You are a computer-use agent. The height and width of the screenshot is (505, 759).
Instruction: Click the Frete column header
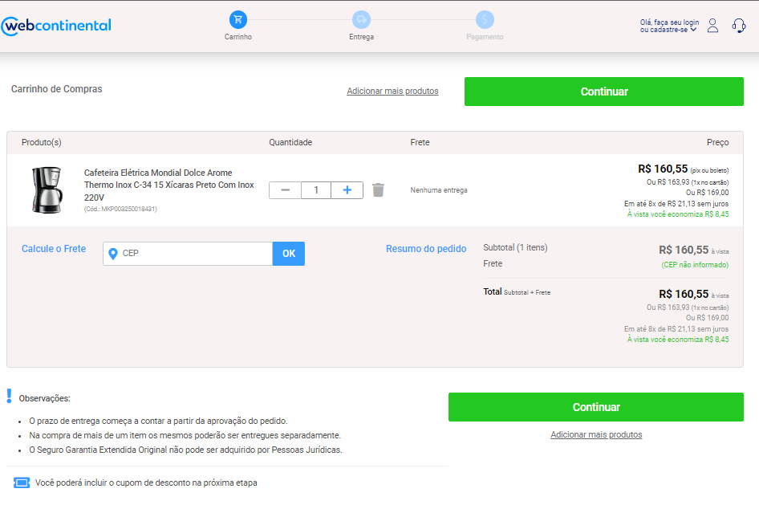click(420, 142)
